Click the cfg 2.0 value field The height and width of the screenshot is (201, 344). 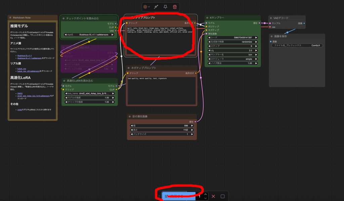tap(232, 50)
